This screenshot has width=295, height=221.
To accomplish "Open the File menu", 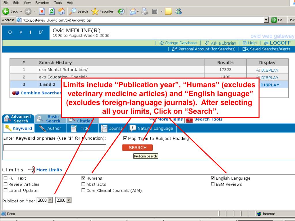I will pos(6,3).
